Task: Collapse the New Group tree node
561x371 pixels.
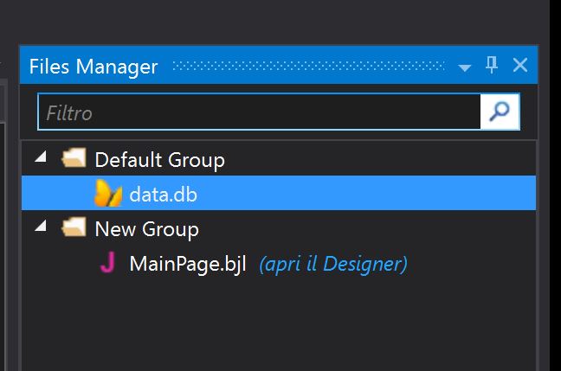Action: point(41,228)
